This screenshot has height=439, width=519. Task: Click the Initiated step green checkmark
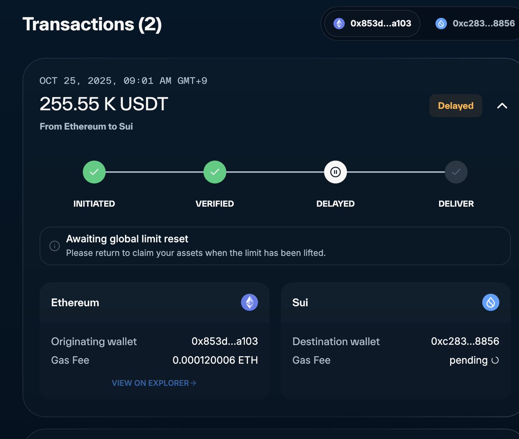94,172
